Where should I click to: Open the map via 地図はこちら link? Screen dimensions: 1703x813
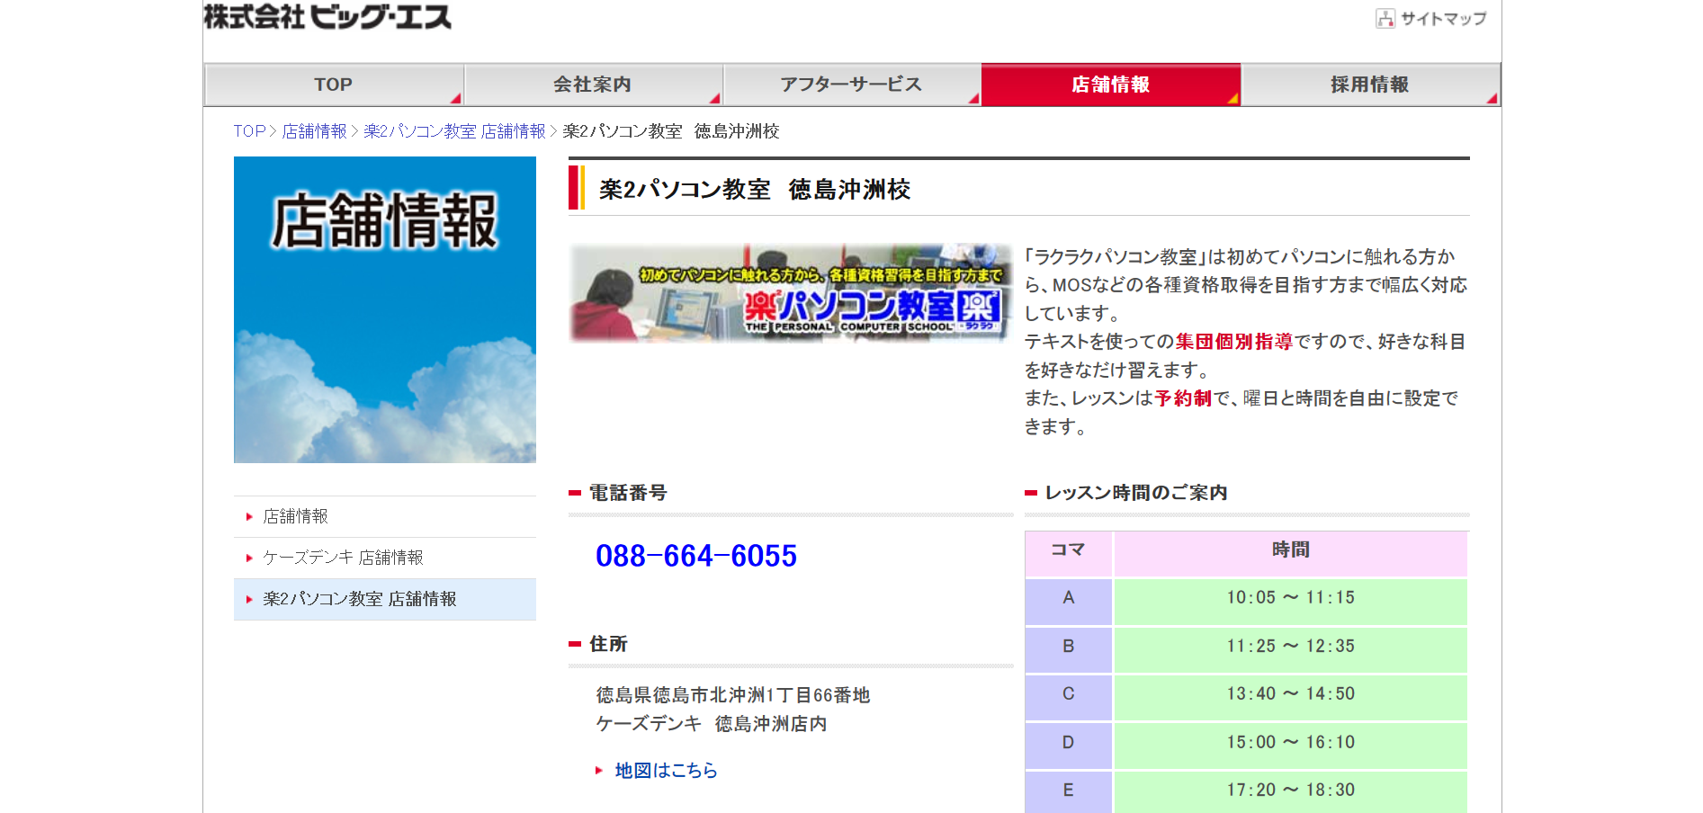[x=663, y=771]
